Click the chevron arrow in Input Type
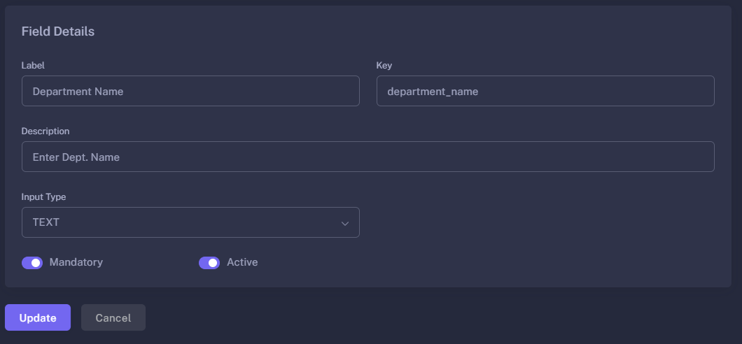 coord(344,223)
